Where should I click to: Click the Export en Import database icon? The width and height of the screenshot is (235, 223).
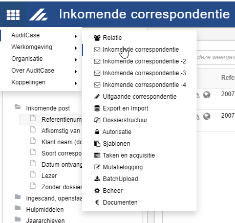(97, 108)
